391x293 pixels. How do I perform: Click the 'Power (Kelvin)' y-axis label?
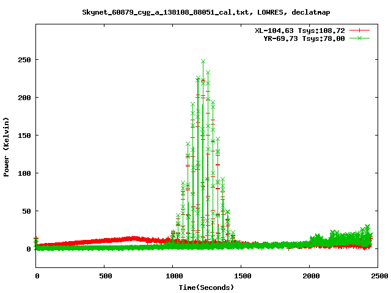coord(6,147)
